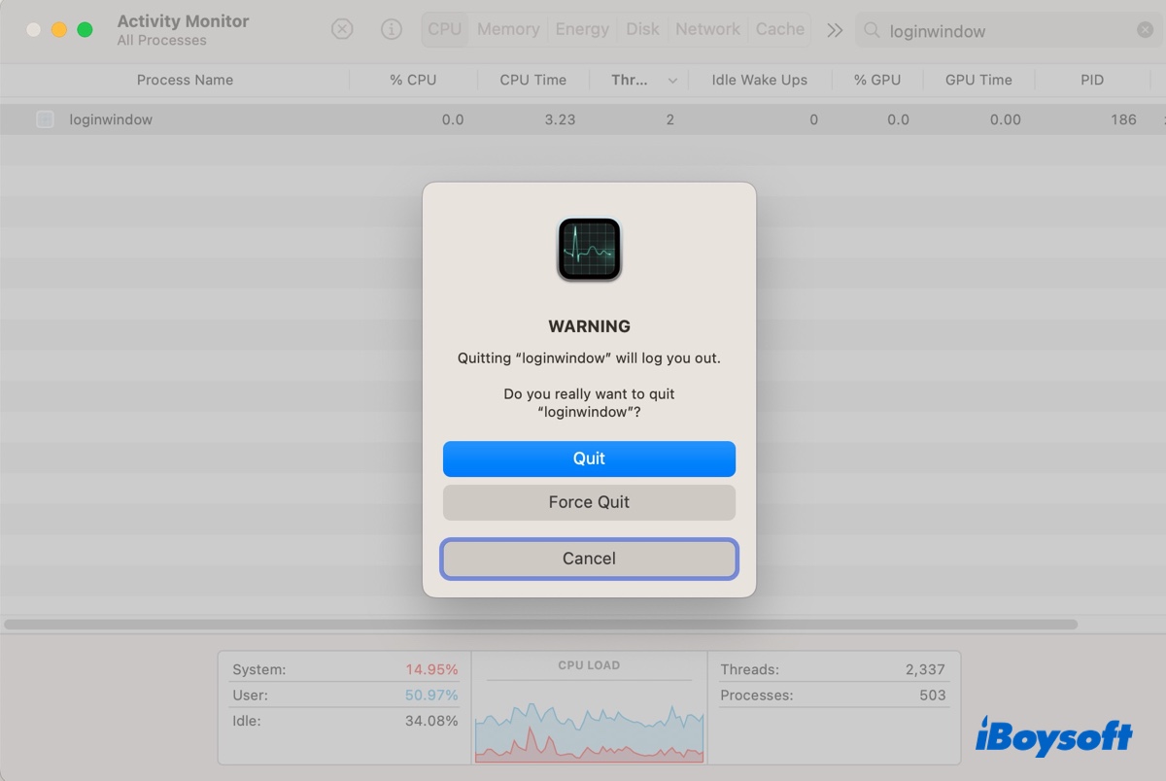Click the Activity Monitor icon in dialog
This screenshot has height=781, width=1166.
[589, 250]
